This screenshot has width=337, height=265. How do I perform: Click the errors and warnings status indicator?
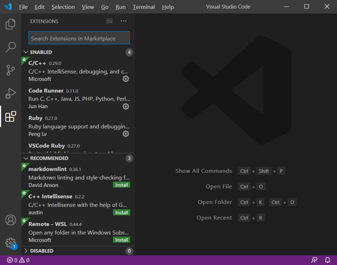pyautogui.click(x=18, y=260)
